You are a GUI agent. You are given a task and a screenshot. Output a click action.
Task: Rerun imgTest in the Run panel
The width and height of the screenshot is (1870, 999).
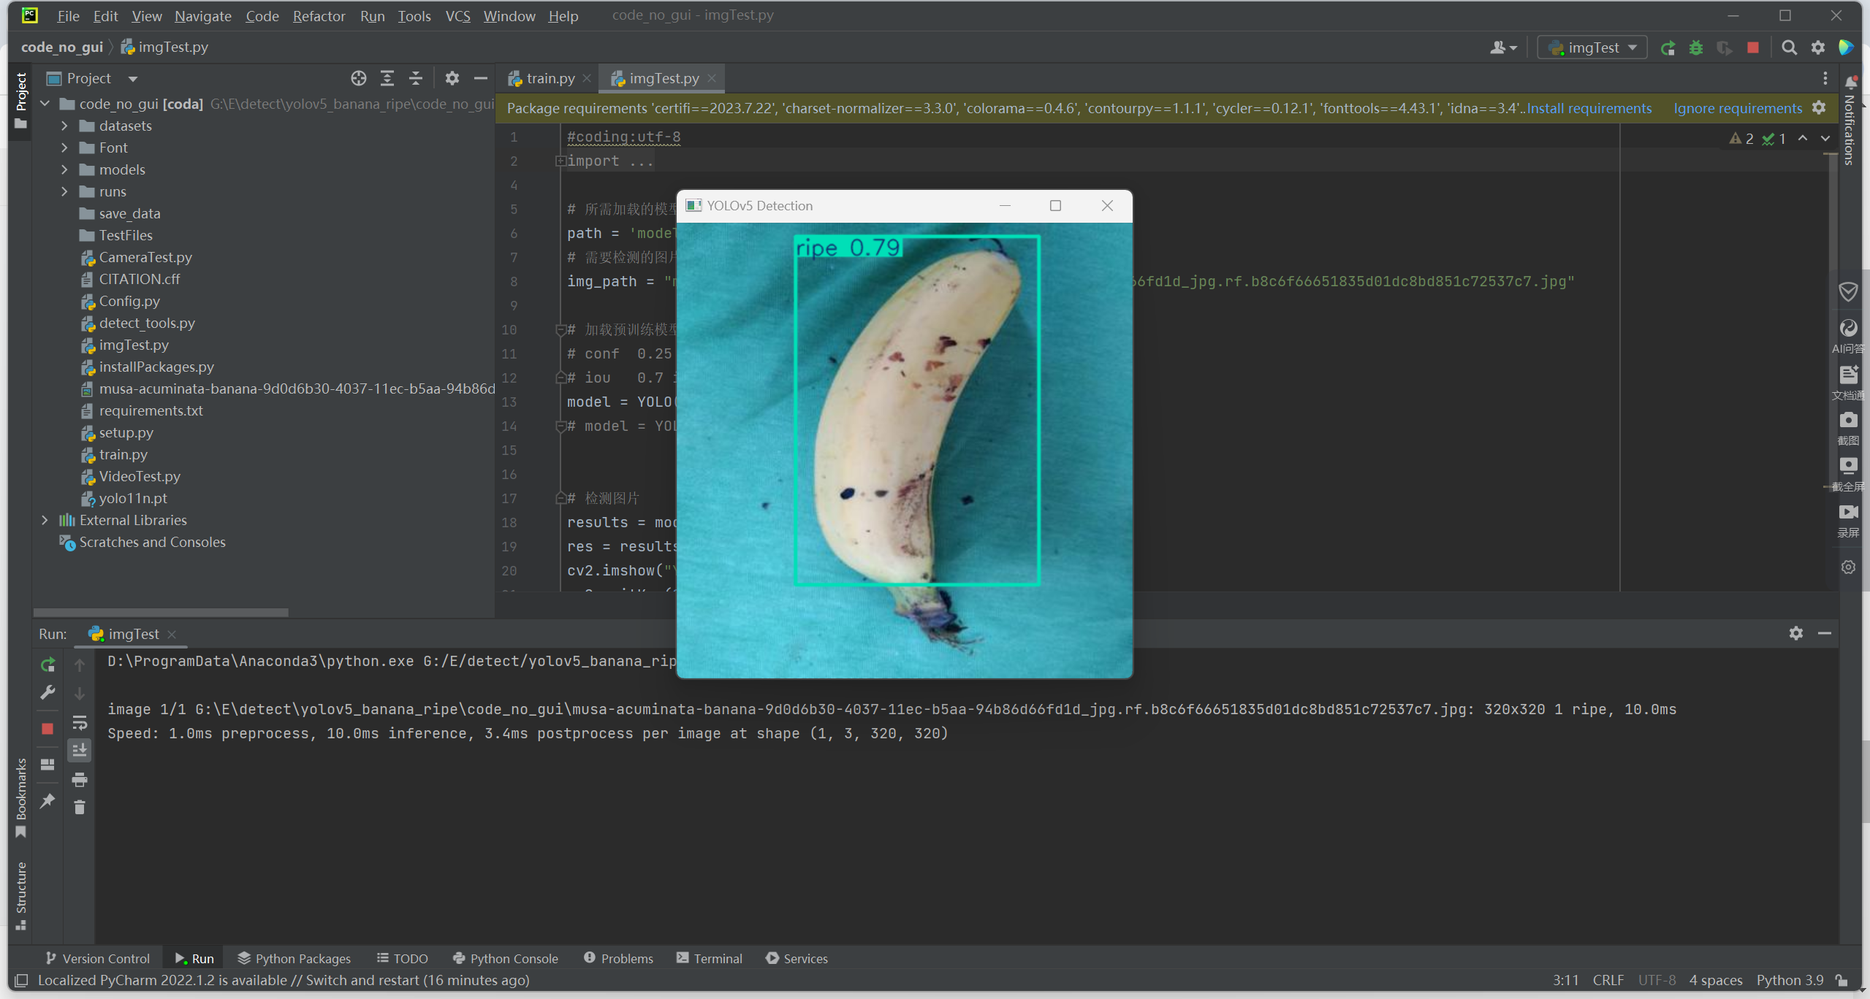click(x=47, y=665)
